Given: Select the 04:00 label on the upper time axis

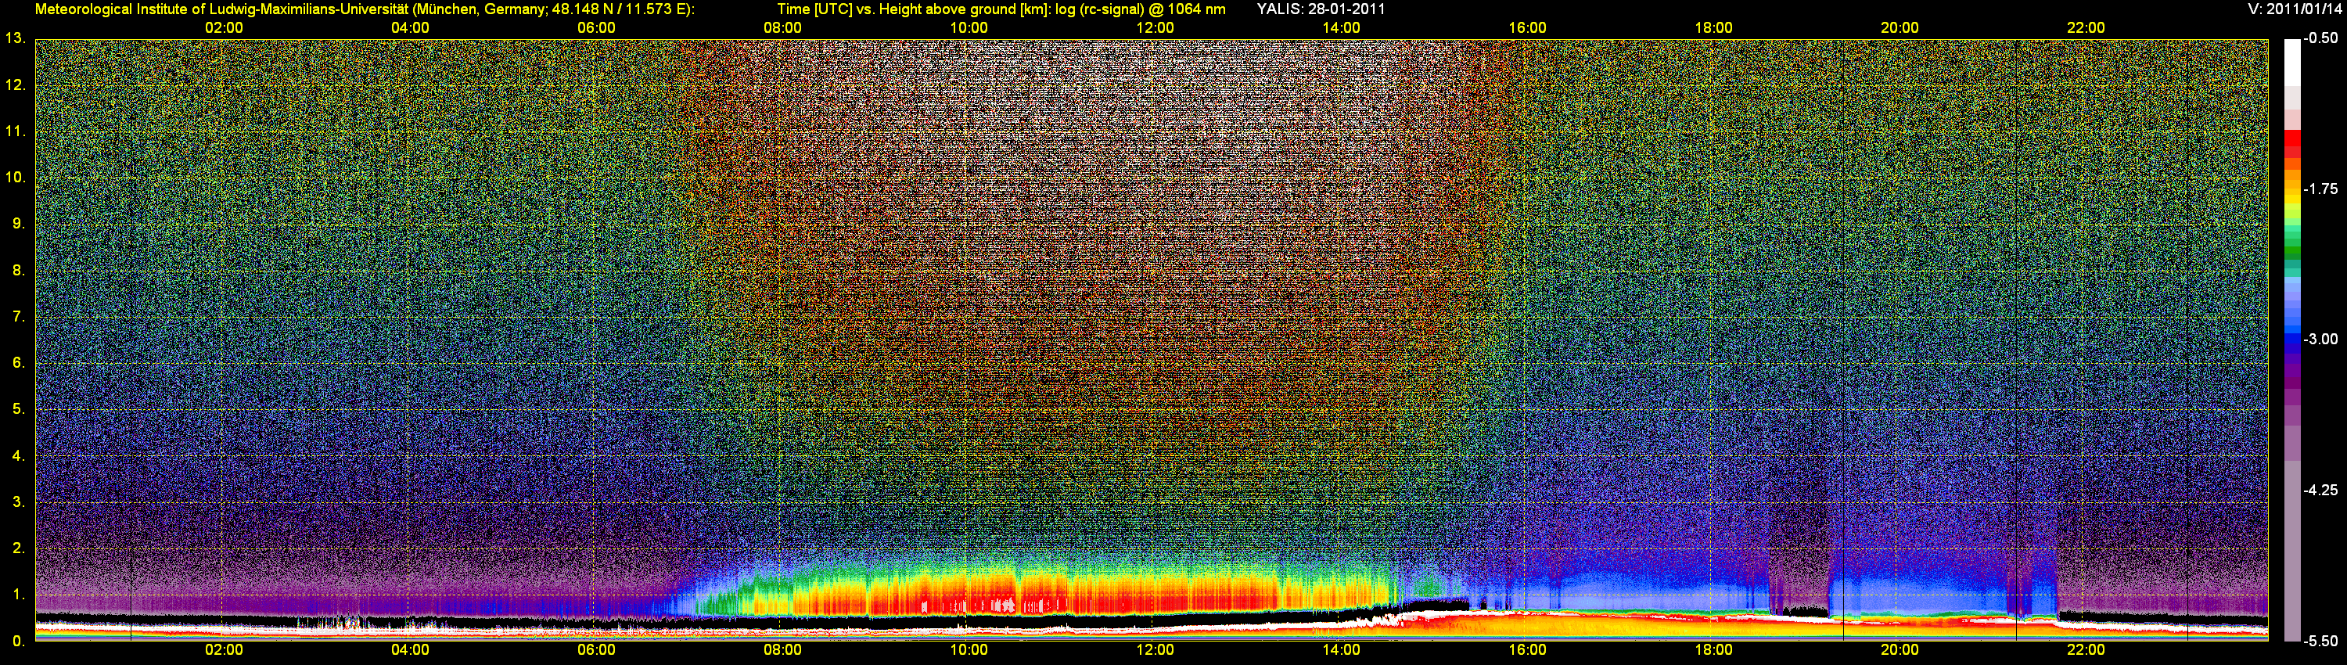Looking at the screenshot, I should [410, 28].
